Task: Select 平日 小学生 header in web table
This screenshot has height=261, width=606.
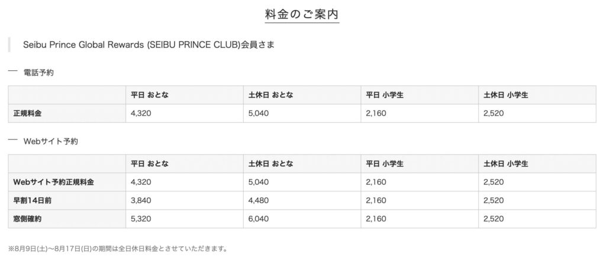Action: coord(385,164)
